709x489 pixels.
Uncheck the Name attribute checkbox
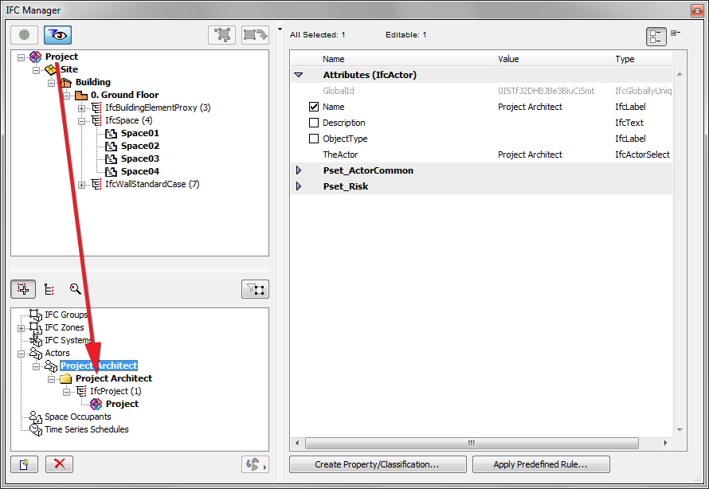pyautogui.click(x=314, y=107)
